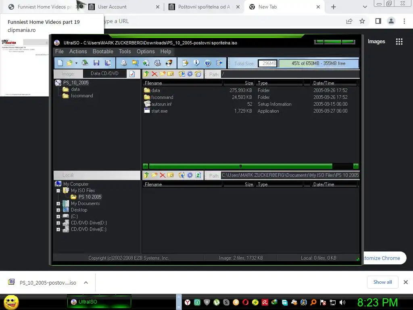Click the Make CD/DVD Image icon

tap(124, 63)
